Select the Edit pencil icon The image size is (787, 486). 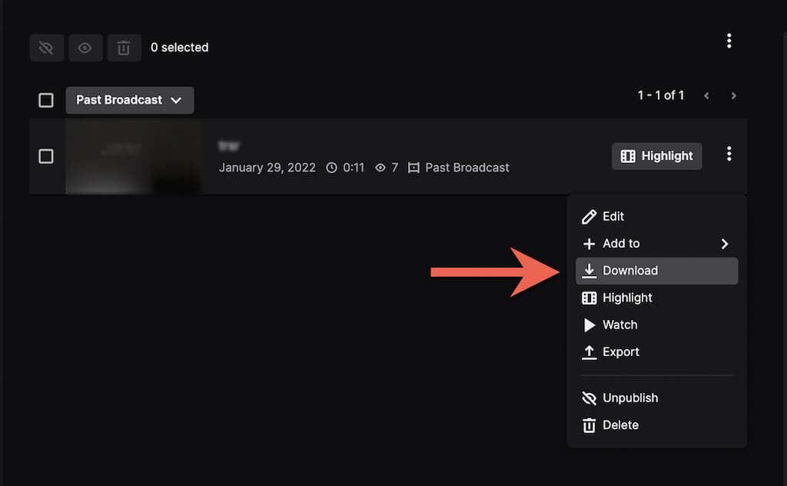coord(589,216)
